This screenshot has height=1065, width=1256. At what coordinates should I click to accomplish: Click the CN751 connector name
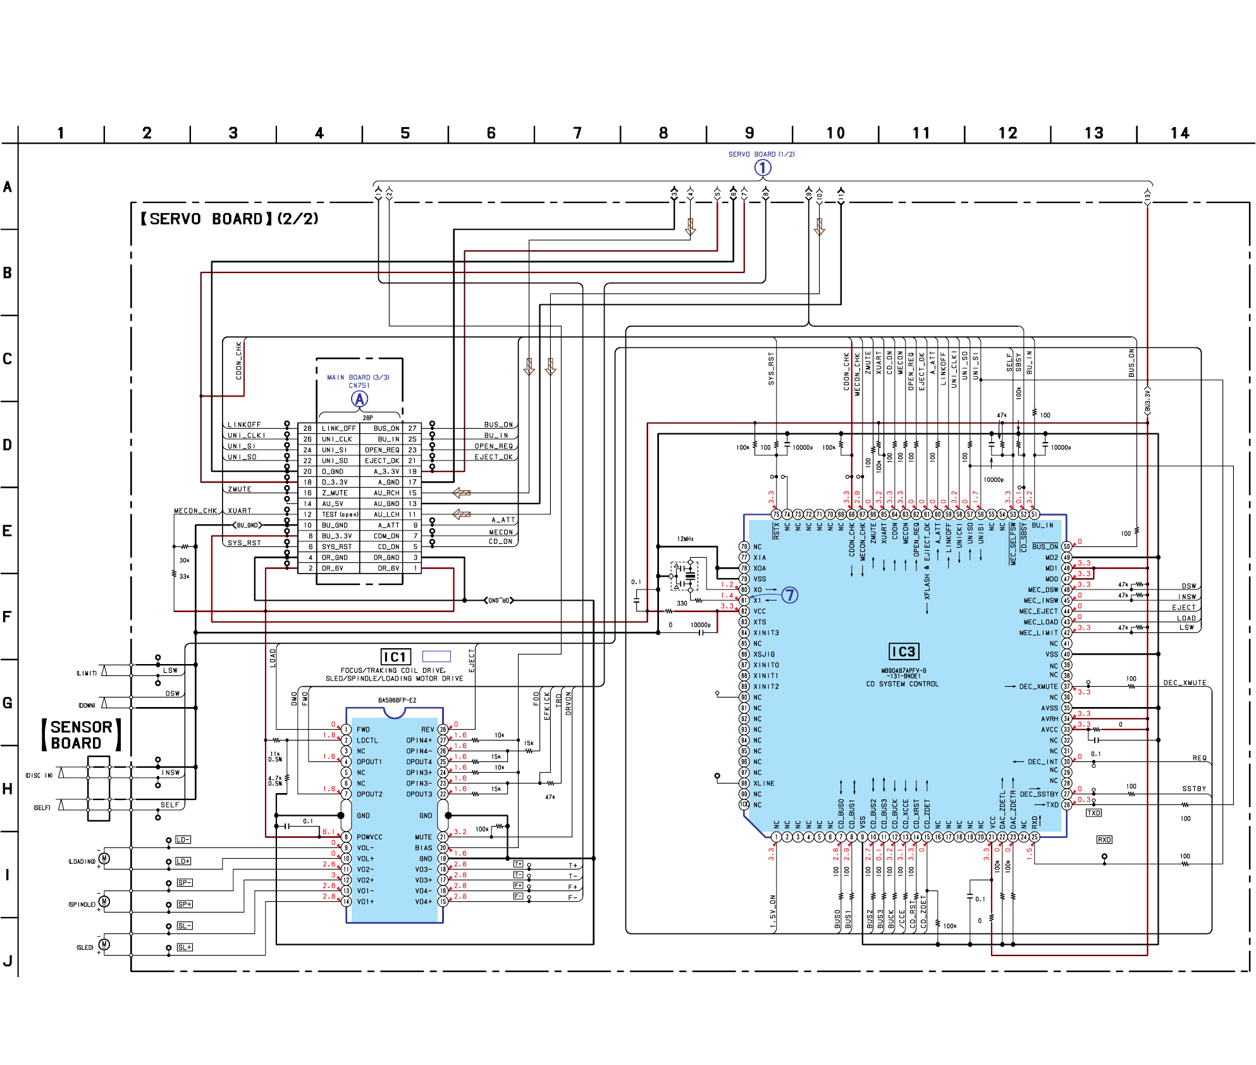tap(359, 386)
